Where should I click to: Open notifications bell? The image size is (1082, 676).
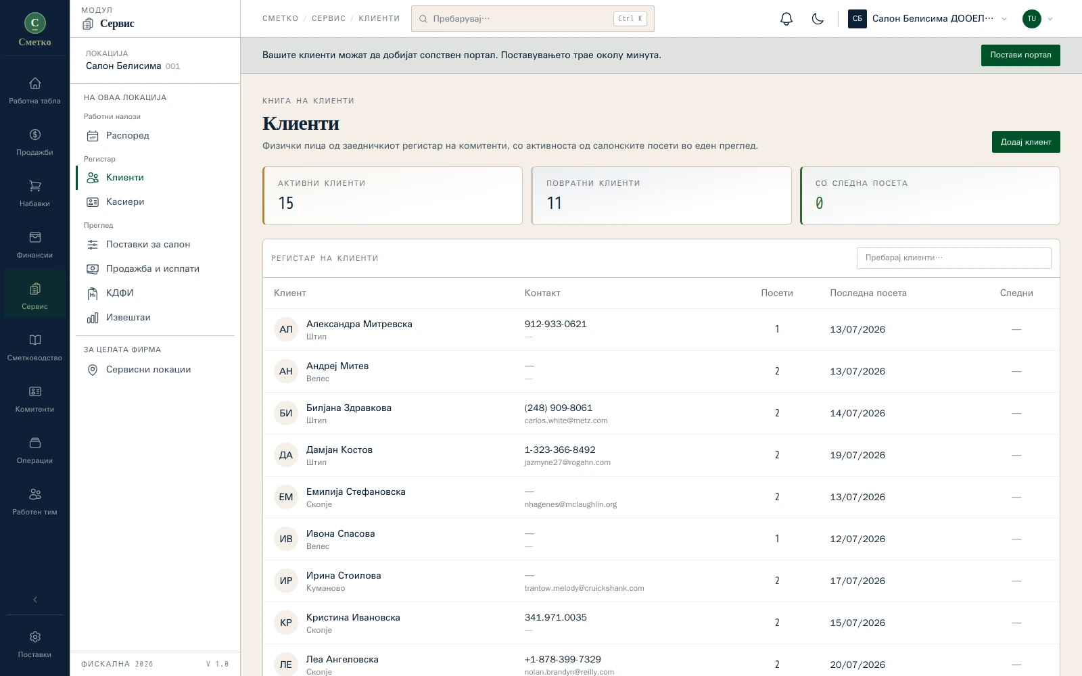pyautogui.click(x=786, y=19)
